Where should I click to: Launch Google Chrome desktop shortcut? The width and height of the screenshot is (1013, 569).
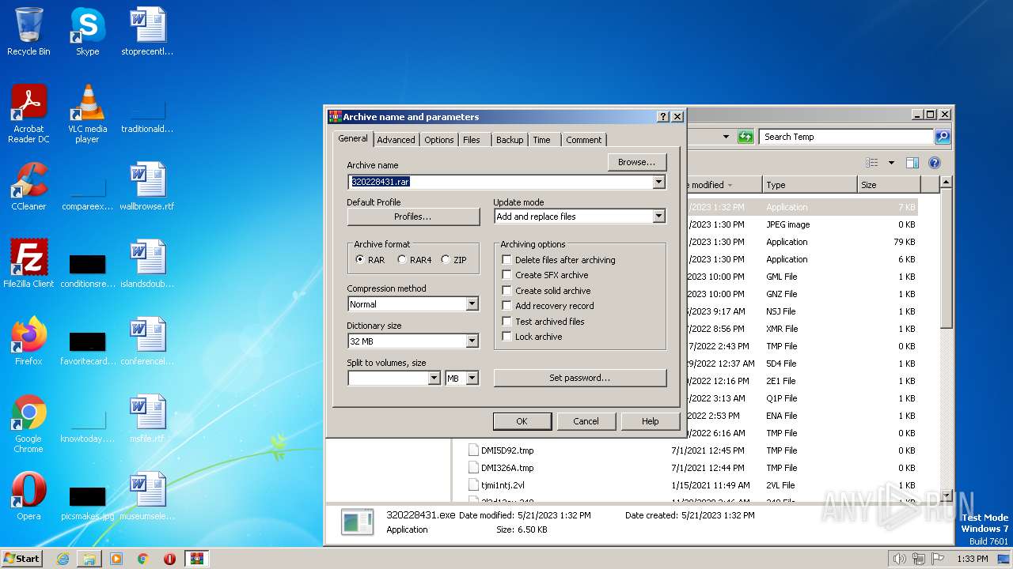click(x=28, y=424)
